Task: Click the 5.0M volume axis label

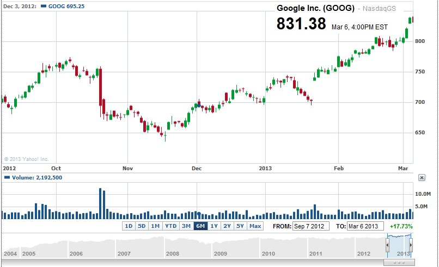Action: [422, 207]
